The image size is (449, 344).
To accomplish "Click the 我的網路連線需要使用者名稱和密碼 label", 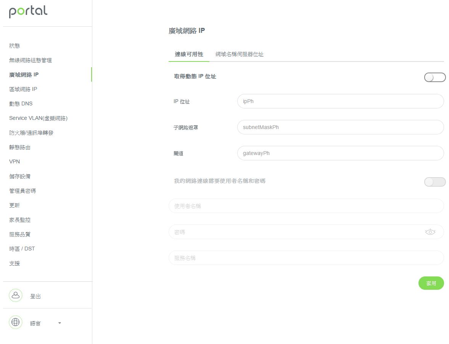I will [220, 181].
